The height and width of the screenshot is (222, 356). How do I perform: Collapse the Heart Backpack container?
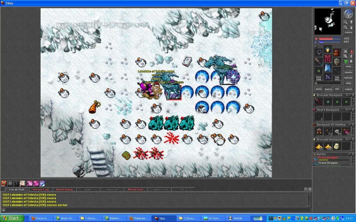pos(350,110)
